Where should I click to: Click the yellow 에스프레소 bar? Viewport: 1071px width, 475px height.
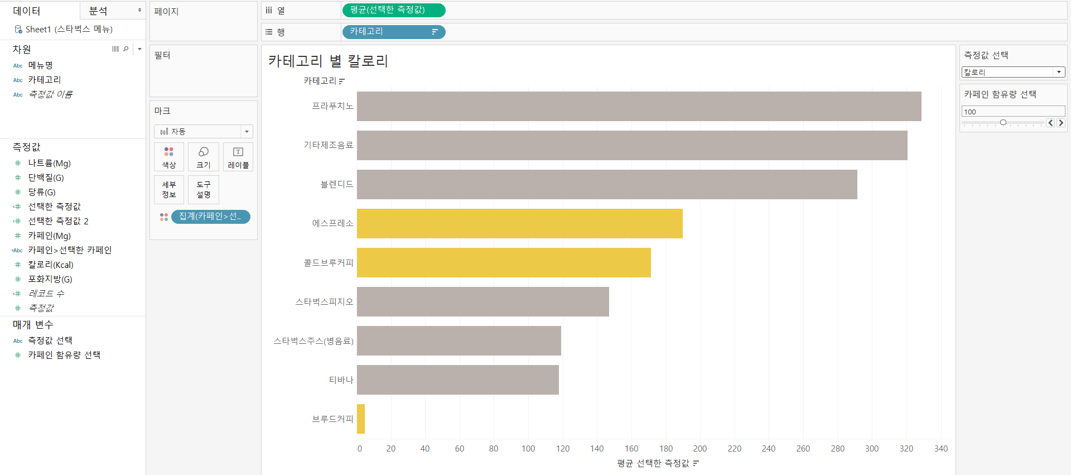tap(520, 223)
